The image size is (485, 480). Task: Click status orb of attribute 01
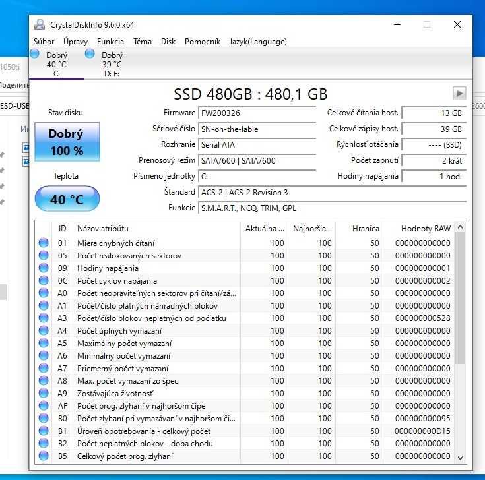pos(44,243)
